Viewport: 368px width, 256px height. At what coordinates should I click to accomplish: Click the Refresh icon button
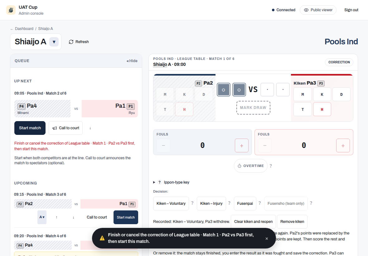(79, 42)
